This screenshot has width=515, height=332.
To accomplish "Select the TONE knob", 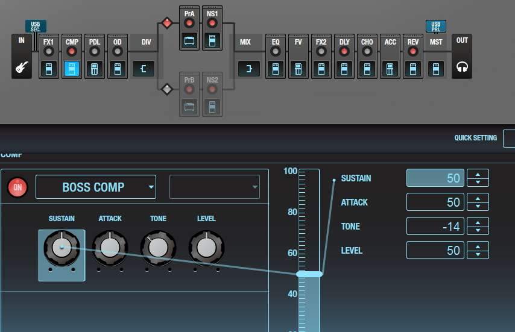I will click(159, 248).
